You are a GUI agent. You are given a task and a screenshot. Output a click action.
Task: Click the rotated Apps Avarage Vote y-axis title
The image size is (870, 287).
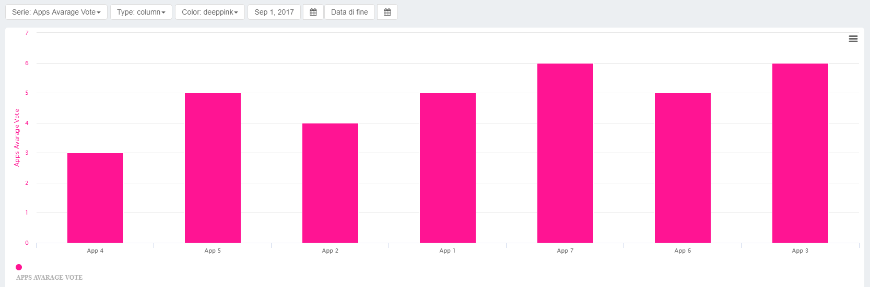point(17,138)
